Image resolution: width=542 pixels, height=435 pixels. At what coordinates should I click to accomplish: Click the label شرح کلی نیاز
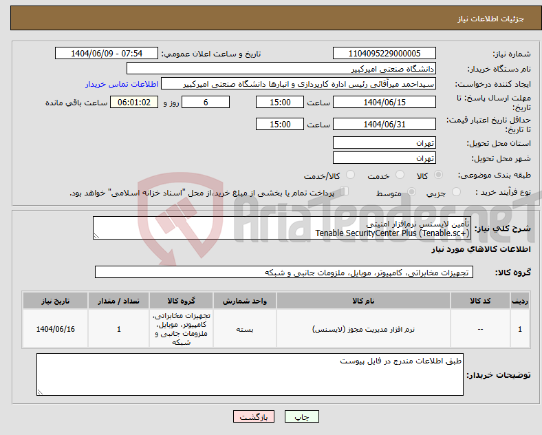click(503, 229)
